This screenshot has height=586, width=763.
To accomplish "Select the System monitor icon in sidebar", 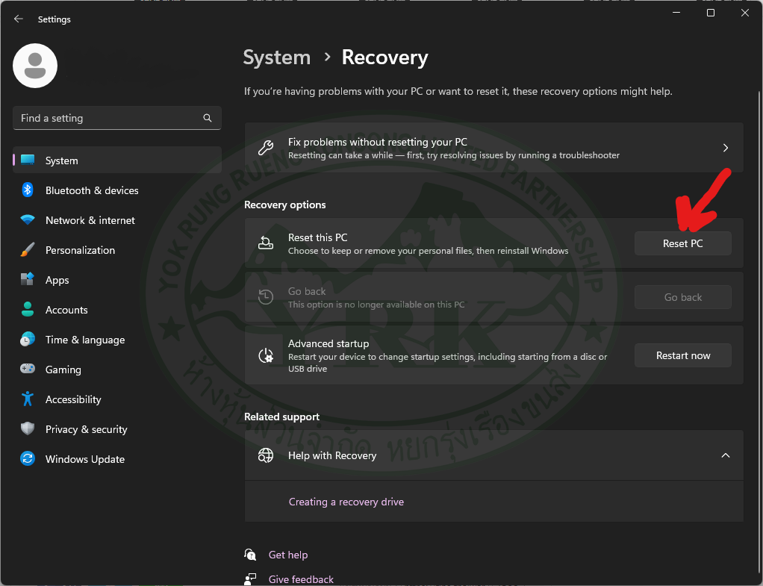I will [28, 160].
